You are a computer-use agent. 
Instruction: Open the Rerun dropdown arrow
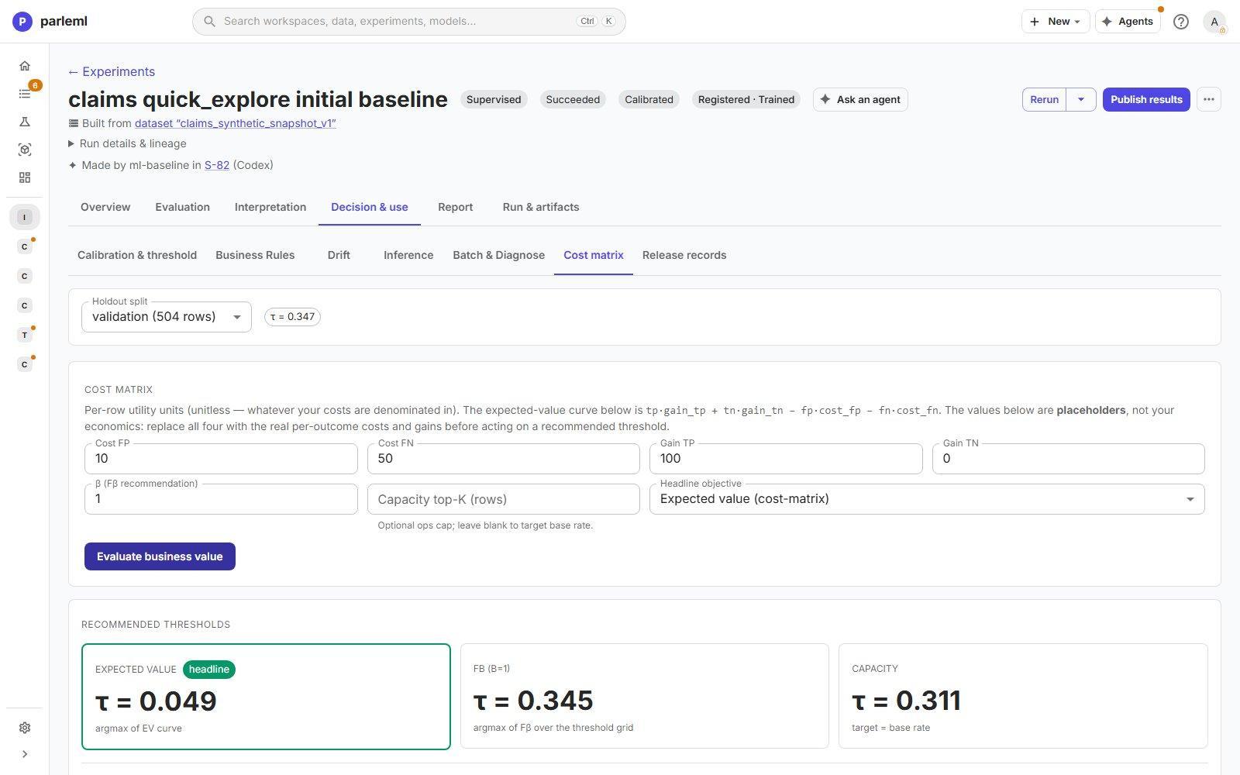1081,99
